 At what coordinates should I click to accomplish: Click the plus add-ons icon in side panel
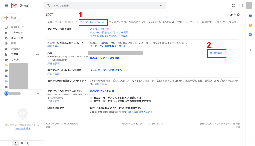click(250, 50)
